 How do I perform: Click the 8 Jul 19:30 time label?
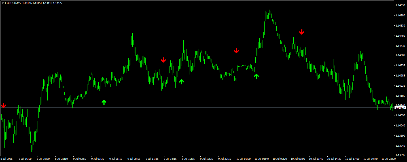pos(43,159)
